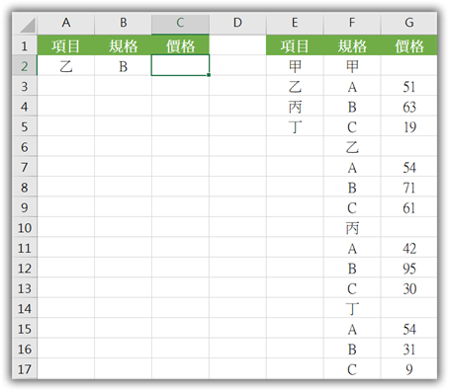The width and height of the screenshot is (449, 391).
Task: Click cell G17 with value 9
Action: click(409, 368)
